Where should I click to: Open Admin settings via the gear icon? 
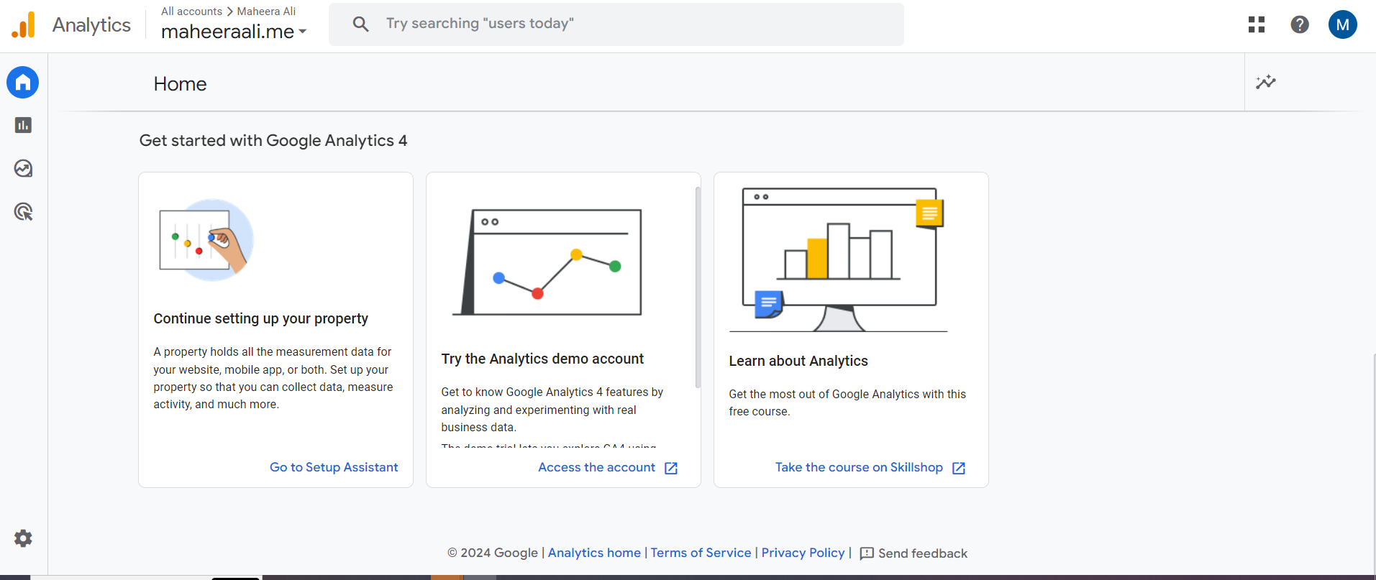coord(22,538)
